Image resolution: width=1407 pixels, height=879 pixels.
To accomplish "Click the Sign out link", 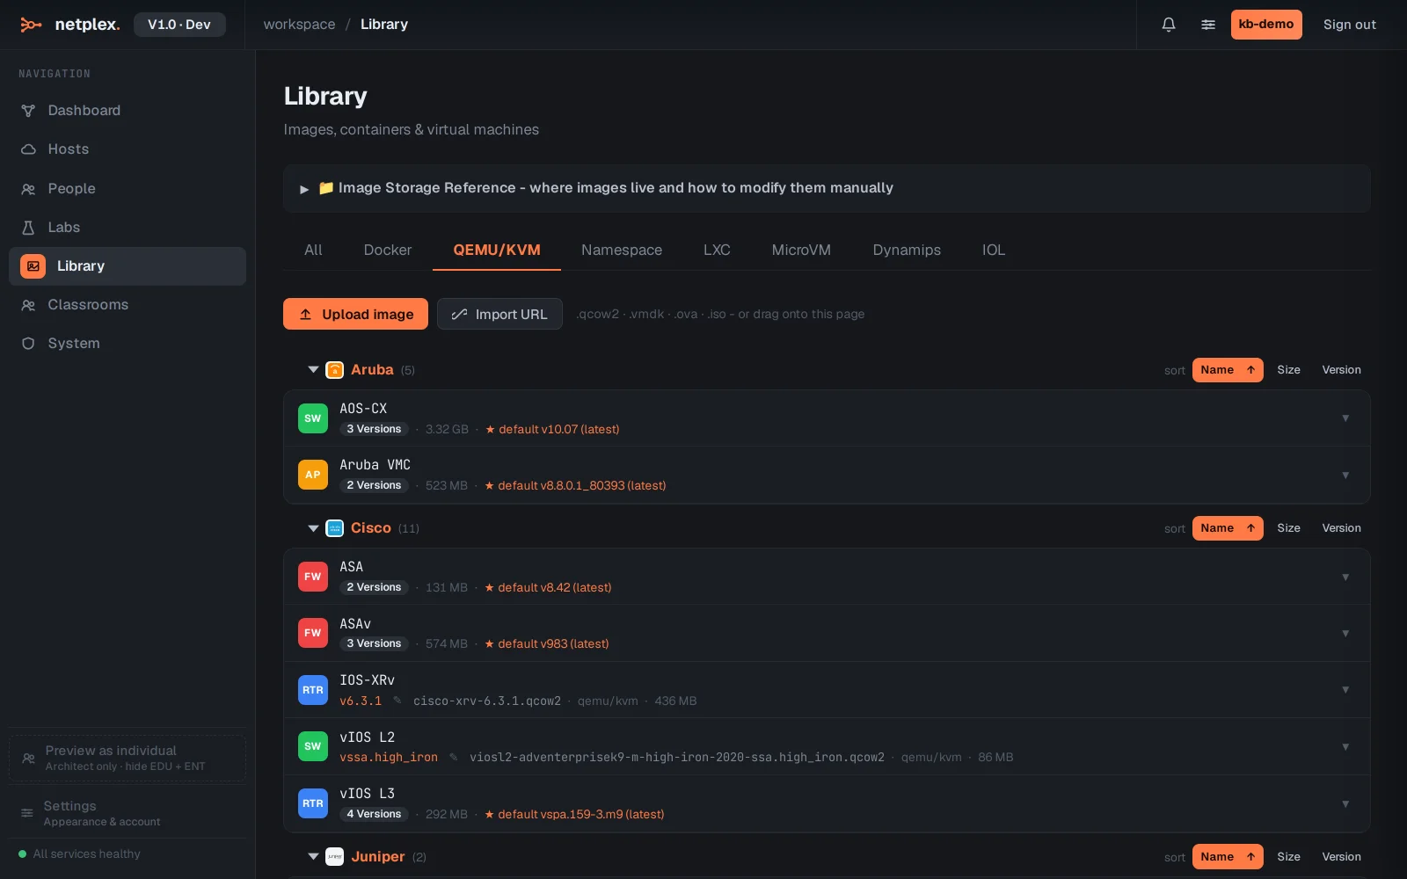I will 1350,25.
